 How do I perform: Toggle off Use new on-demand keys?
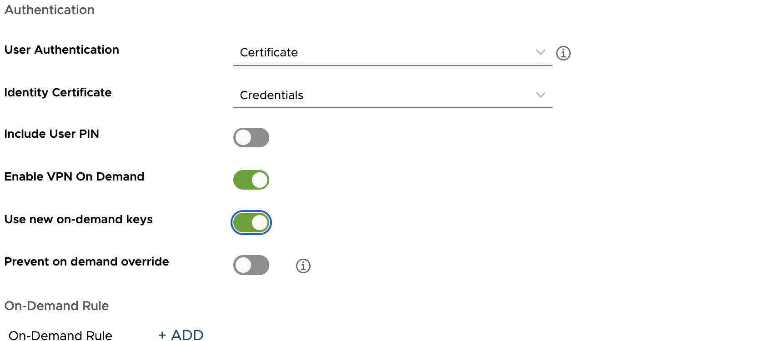[251, 223]
